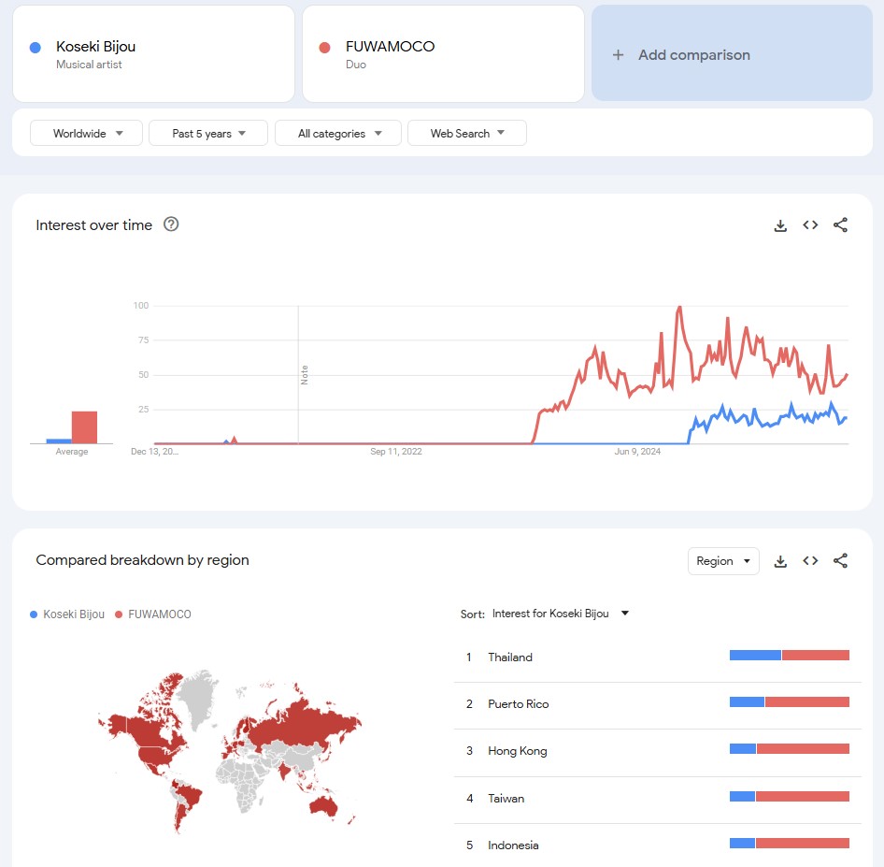
Task: Click the 'Duo' subtitle under FUWAMOCO
Action: (x=356, y=65)
